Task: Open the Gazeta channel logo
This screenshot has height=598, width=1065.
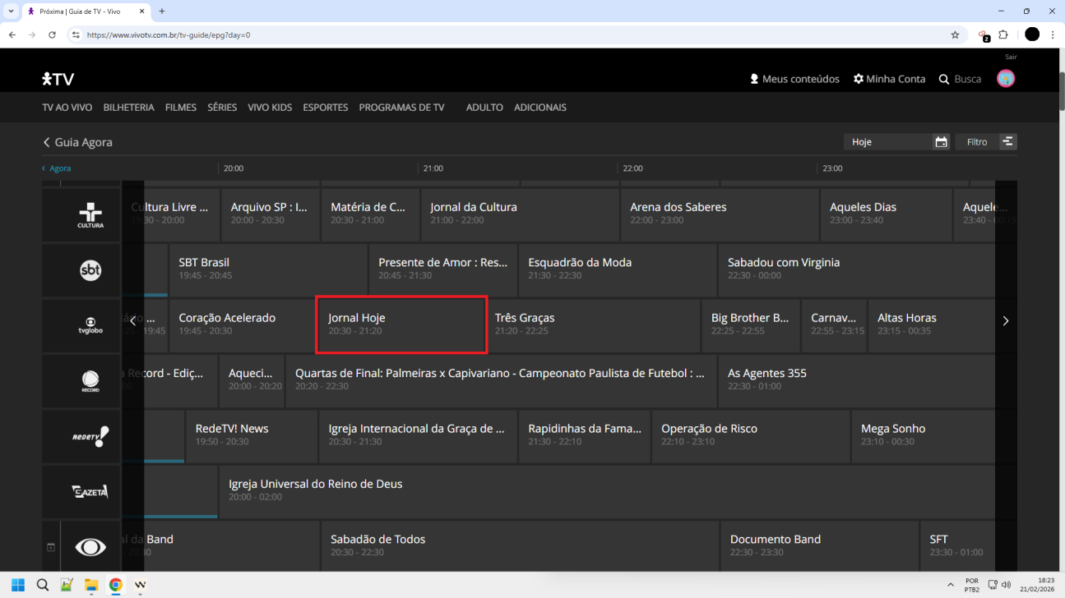Action: 90,491
